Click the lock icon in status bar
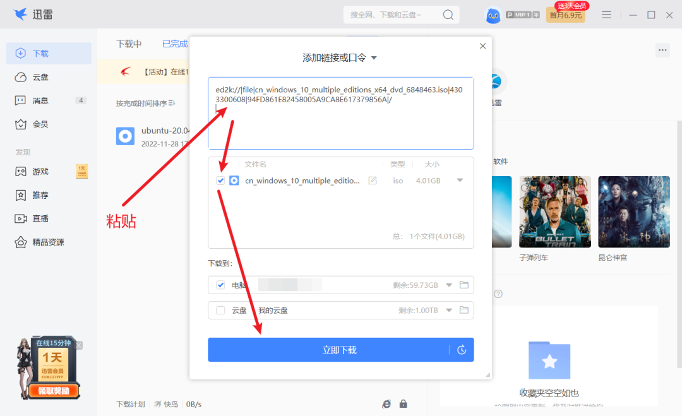The image size is (682, 416). [403, 404]
